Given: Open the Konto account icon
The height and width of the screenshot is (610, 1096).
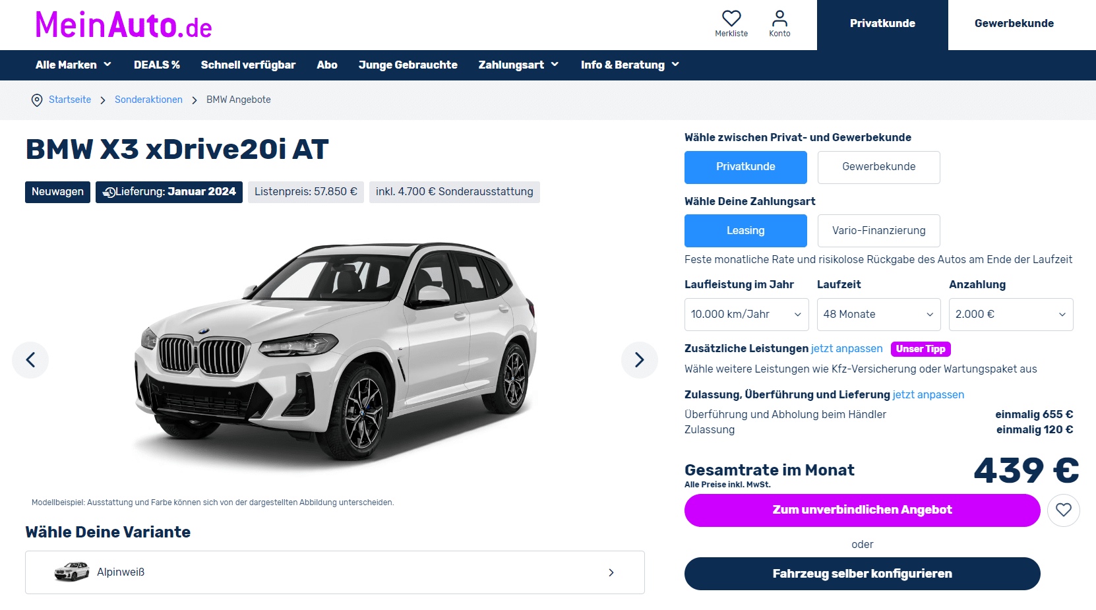Looking at the screenshot, I should pos(779,18).
